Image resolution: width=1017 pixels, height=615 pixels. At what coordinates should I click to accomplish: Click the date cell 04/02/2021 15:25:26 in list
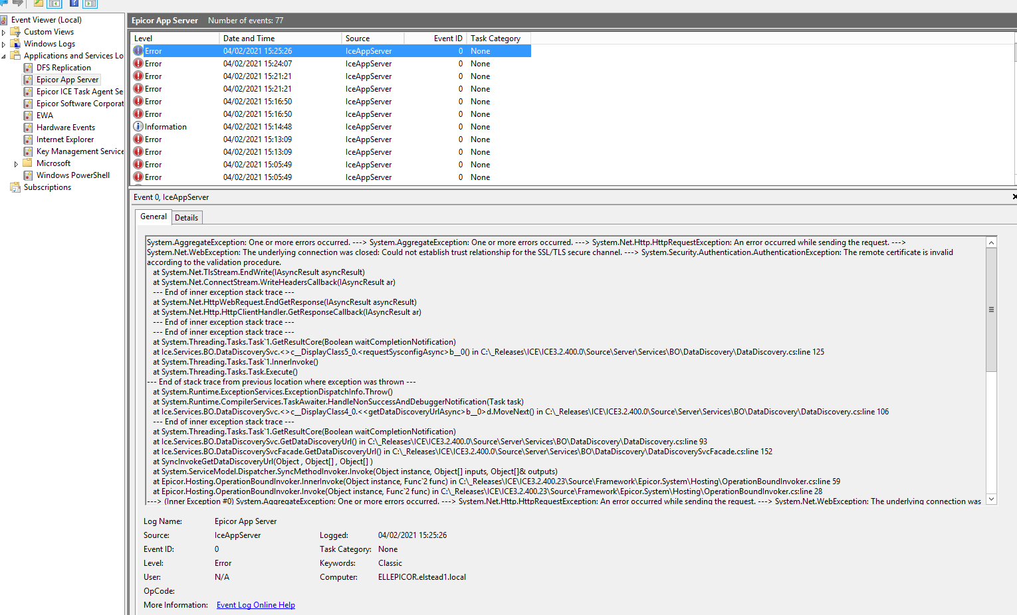[x=258, y=51]
